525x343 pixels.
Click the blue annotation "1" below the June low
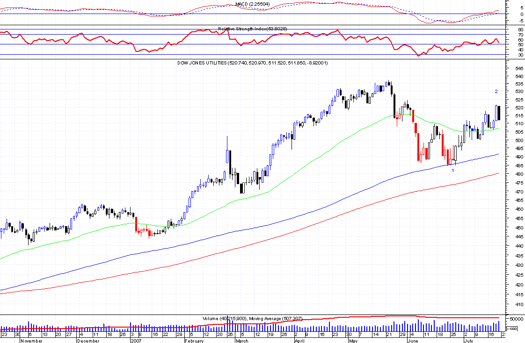(x=453, y=170)
